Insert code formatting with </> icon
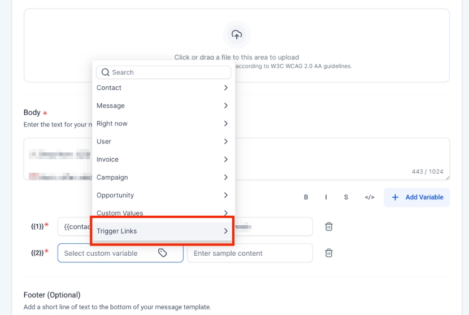 tap(370, 197)
